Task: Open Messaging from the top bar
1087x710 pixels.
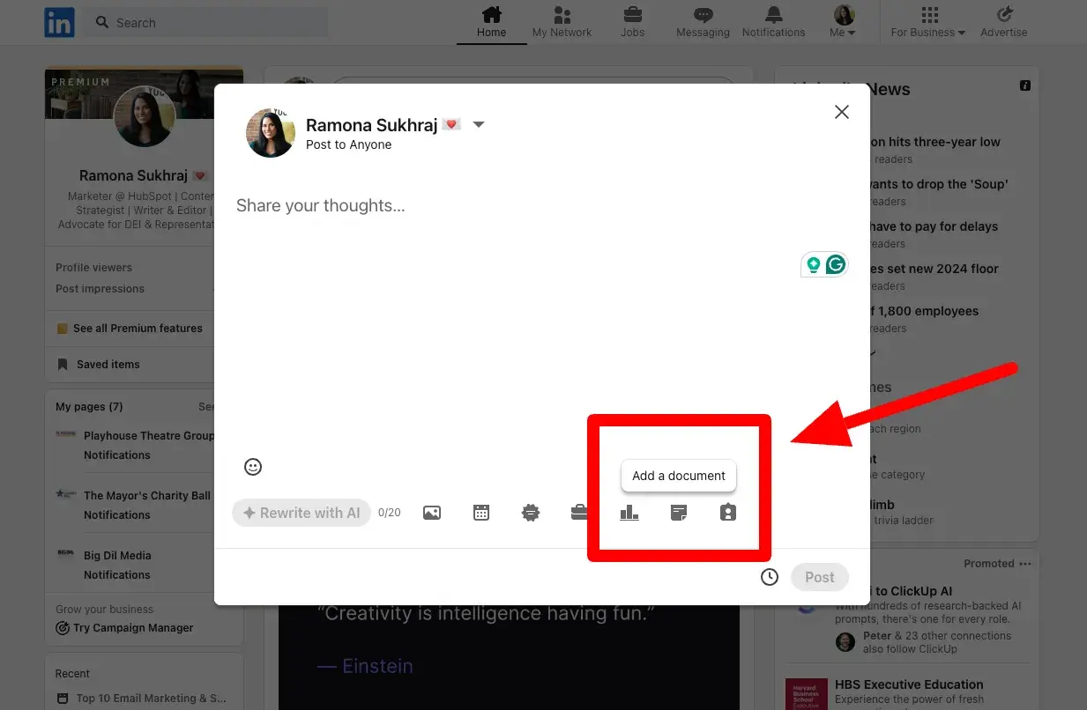Action: (703, 23)
